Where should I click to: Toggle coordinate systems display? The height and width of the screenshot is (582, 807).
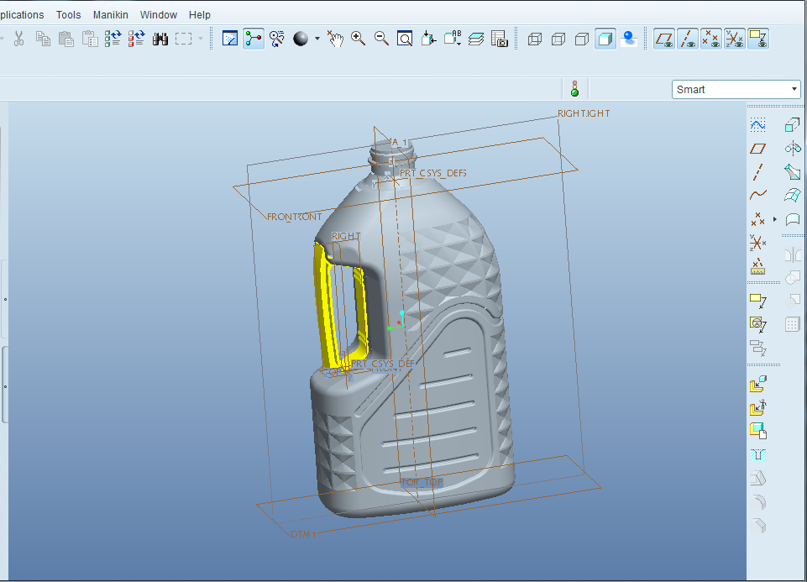pos(735,39)
